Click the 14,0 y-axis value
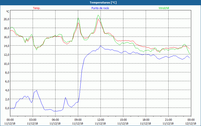 7,46
